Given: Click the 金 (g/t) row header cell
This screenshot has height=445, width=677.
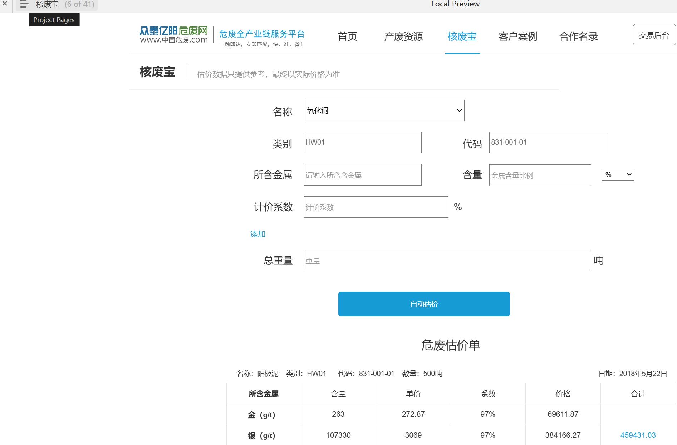Looking at the screenshot, I should point(264,415).
